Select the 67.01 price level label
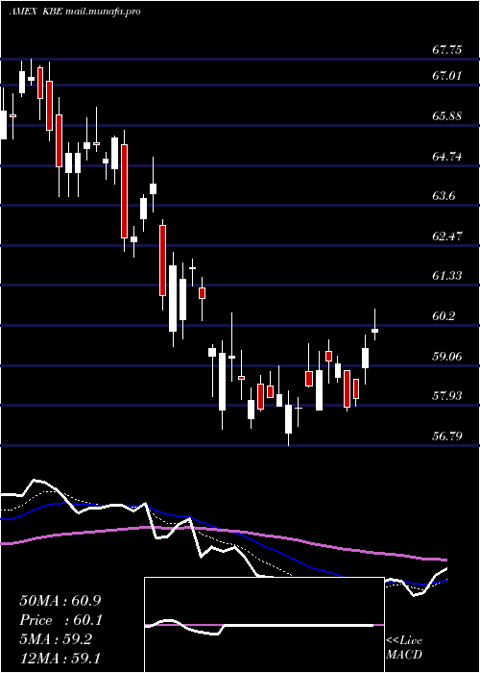 447,76
